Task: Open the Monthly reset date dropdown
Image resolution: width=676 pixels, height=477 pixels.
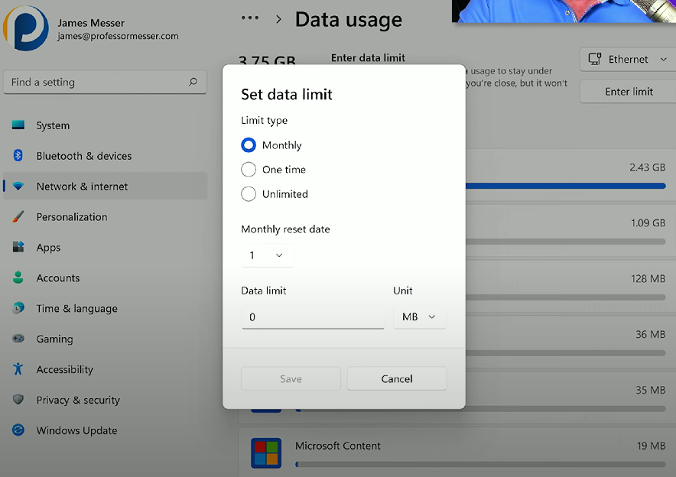Action: 267,255
